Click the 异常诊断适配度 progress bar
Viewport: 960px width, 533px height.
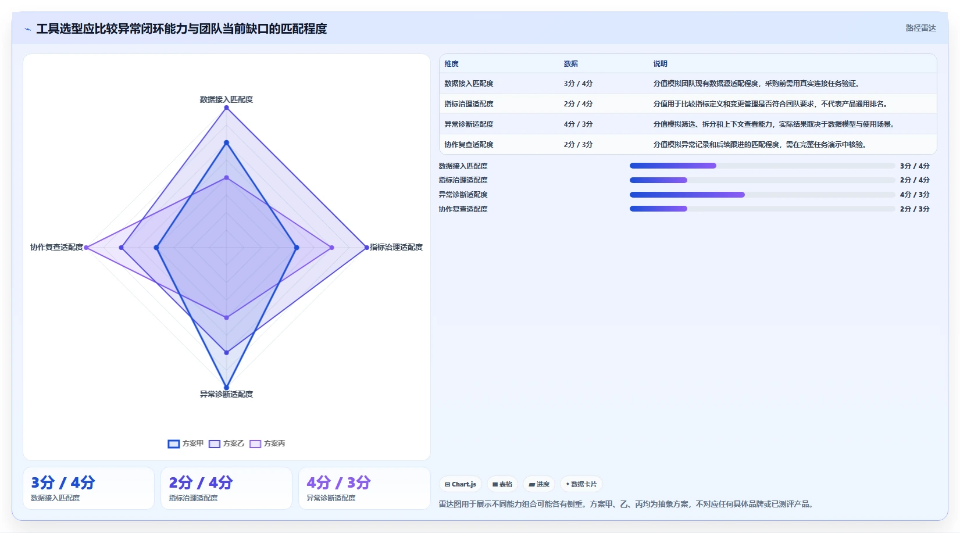(762, 195)
